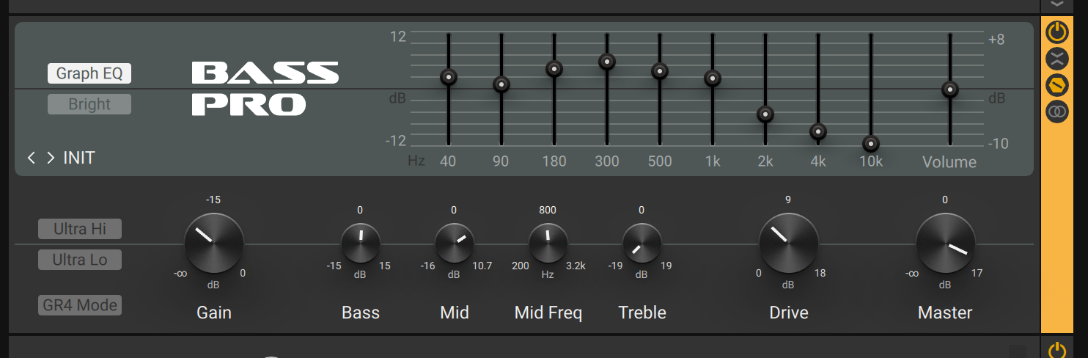
Task: Click the 90 Hz EQ slider handle
Action: (x=501, y=84)
